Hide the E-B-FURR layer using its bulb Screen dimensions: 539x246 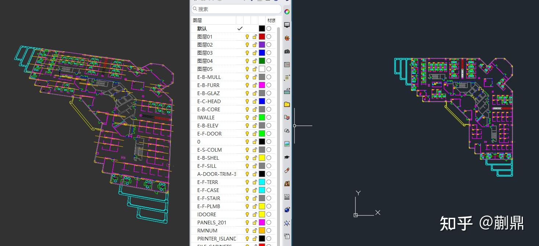coord(247,85)
